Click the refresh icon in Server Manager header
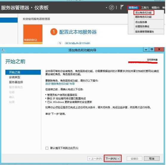This screenshot has height=165, width=166. point(111,7)
